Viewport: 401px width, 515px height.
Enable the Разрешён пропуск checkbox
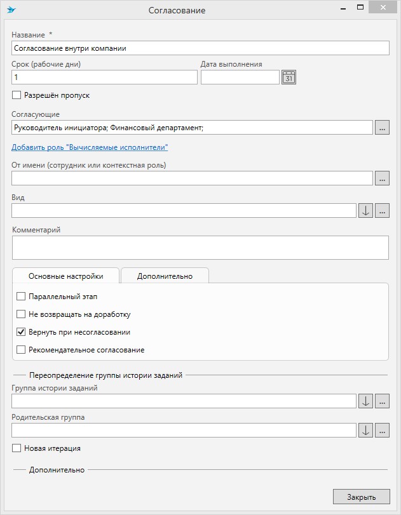pyautogui.click(x=17, y=95)
